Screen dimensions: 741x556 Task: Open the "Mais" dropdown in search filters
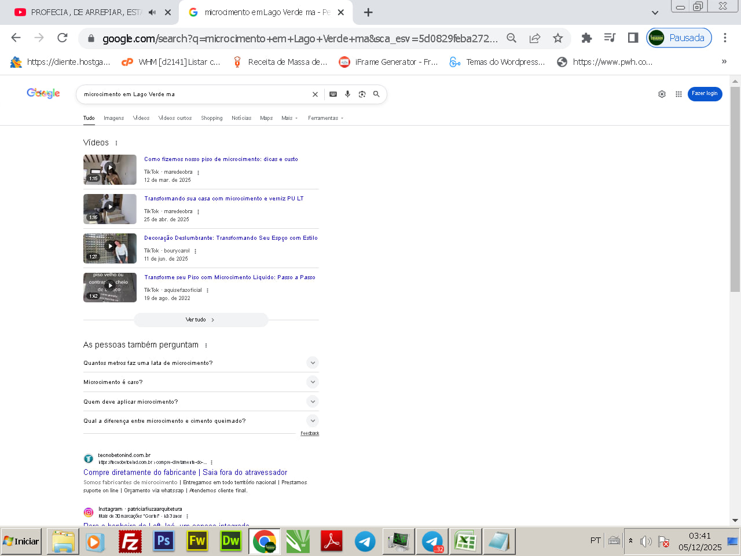click(289, 118)
